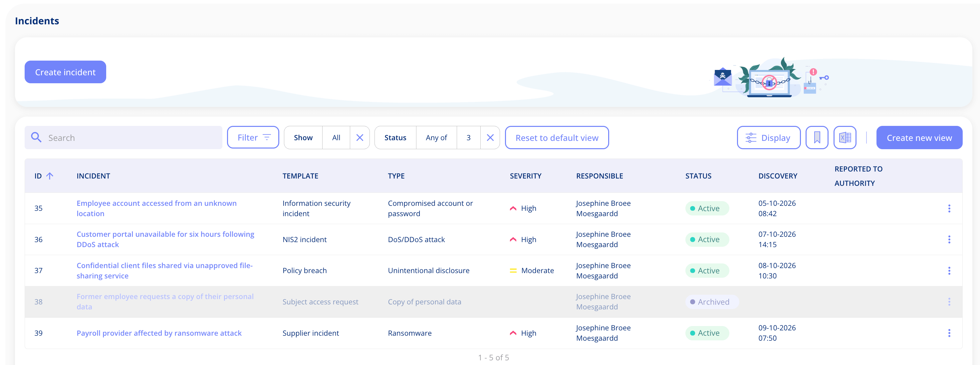Export the table with the Excel icon
The width and height of the screenshot is (980, 365).
coord(845,138)
